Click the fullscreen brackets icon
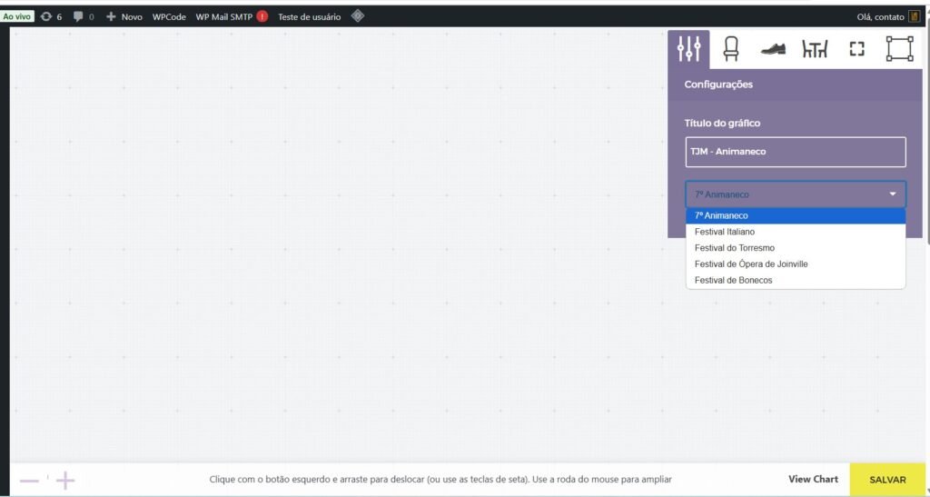930x497 pixels. tap(856, 49)
